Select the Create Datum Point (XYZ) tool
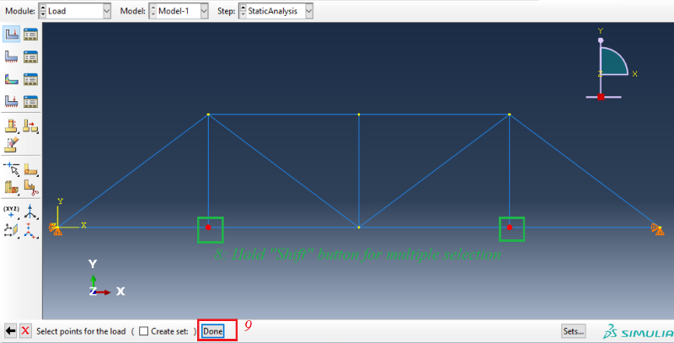 click(x=11, y=212)
